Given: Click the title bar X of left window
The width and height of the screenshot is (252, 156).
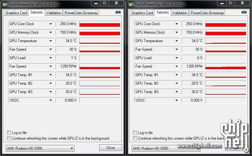Looking at the screenshot, I should click(116, 3).
